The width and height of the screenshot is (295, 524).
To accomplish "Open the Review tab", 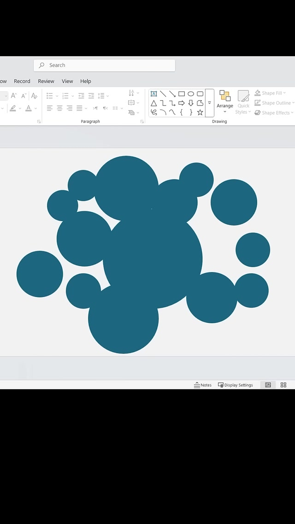I will 46,81.
